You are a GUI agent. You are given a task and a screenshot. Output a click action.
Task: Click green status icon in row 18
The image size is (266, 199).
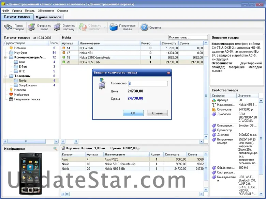coord(64,57)
